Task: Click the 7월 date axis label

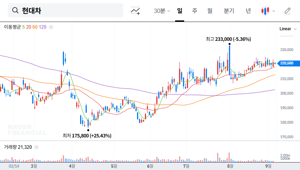Action: point(186,166)
